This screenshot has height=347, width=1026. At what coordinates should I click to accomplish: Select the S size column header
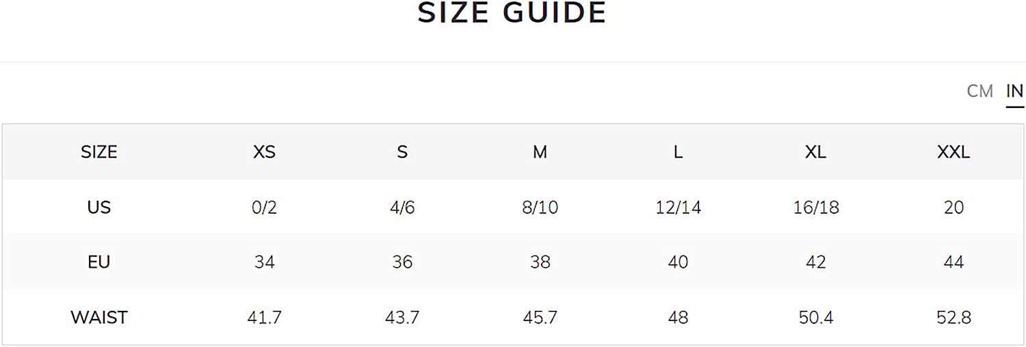[402, 152]
